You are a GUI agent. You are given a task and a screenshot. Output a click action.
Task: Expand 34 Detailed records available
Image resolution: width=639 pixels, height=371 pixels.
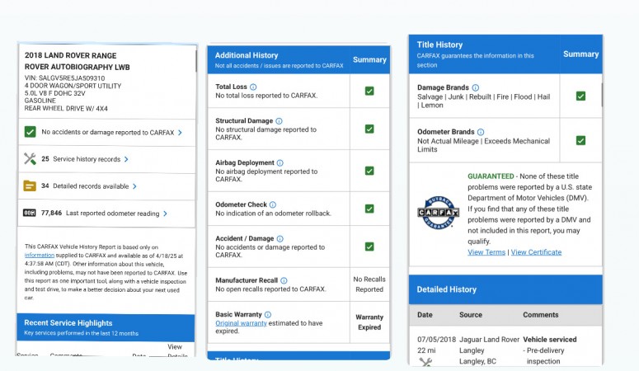point(88,186)
